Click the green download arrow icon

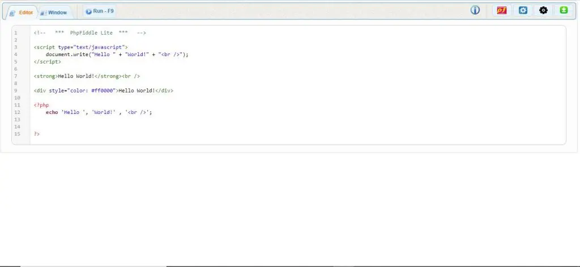564,10
